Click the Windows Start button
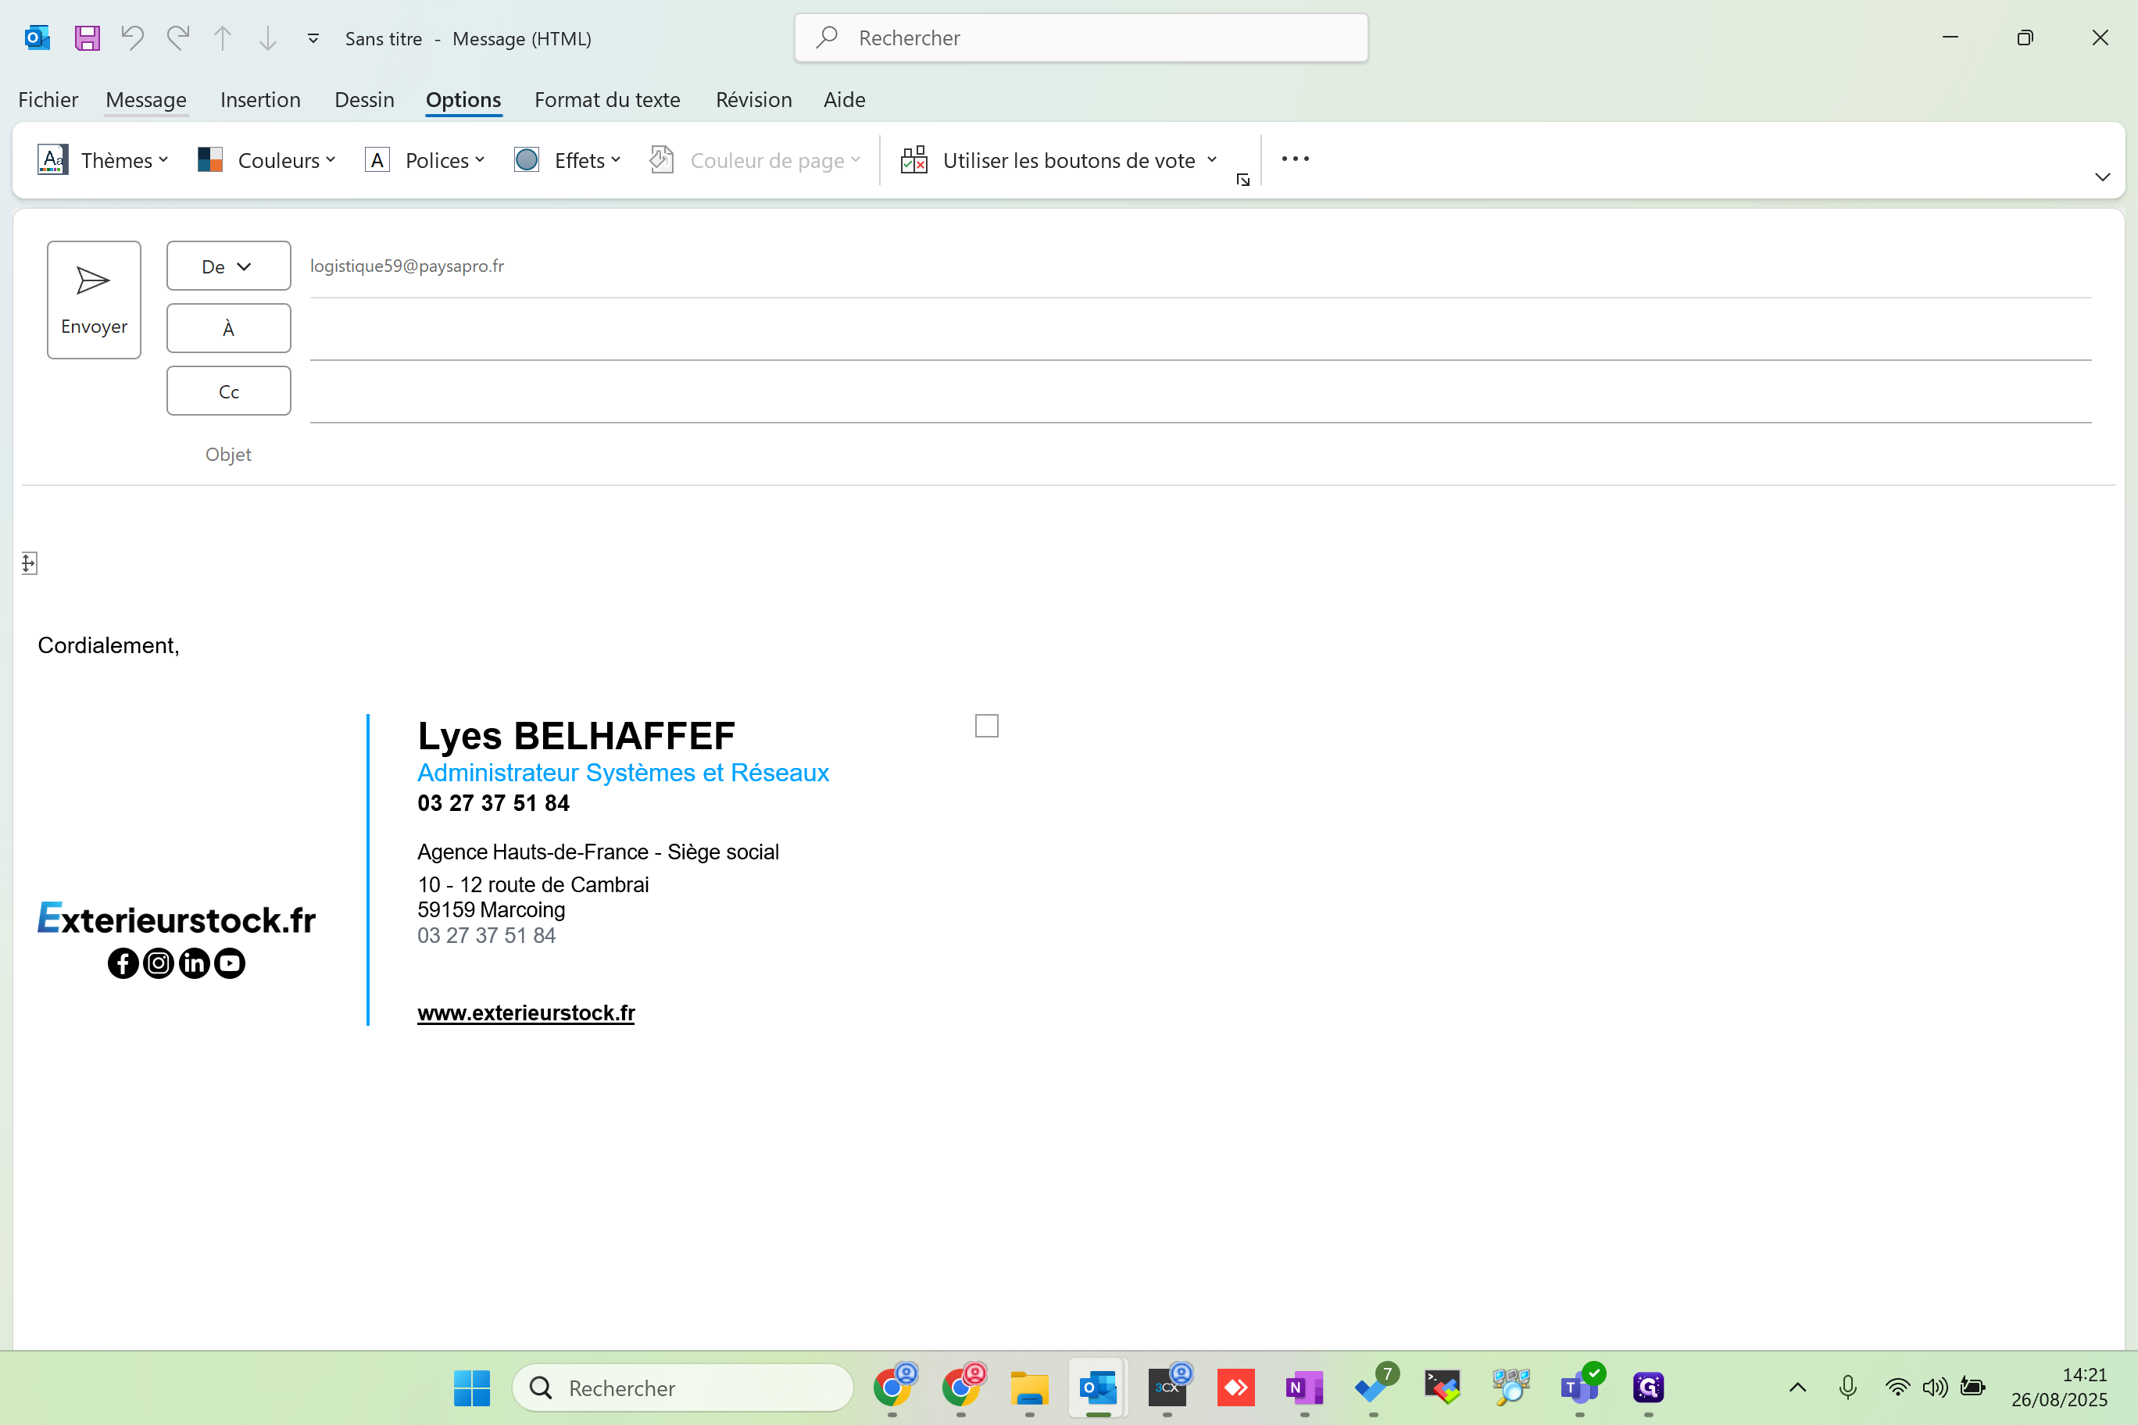Image resolution: width=2138 pixels, height=1425 pixels. tap(472, 1387)
